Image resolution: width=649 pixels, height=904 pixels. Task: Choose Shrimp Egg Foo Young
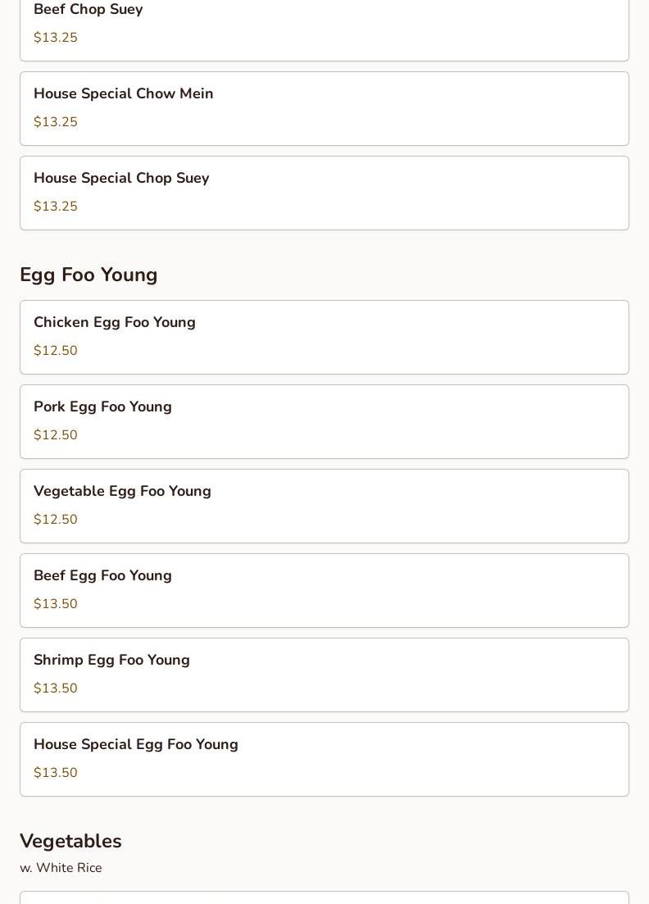[x=111, y=661]
